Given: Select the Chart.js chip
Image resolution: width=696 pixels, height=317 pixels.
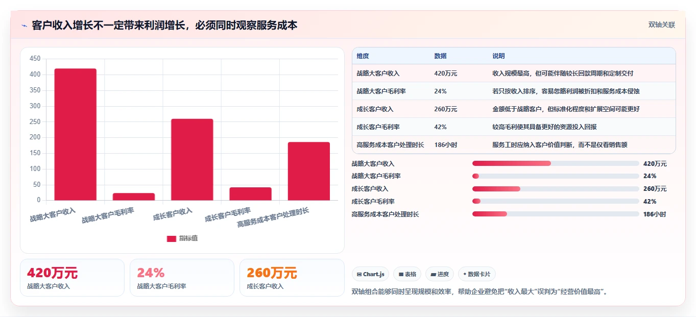Looking at the screenshot, I should pos(371,274).
